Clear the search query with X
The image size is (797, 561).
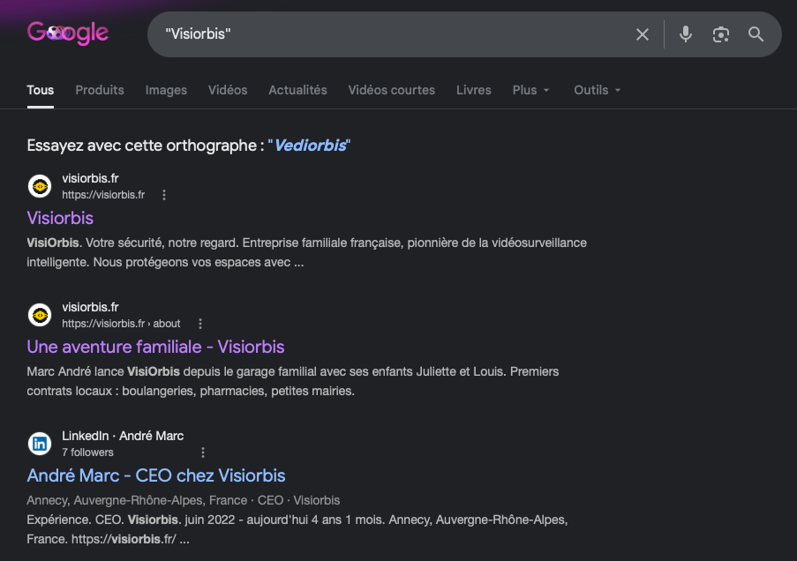tap(643, 34)
